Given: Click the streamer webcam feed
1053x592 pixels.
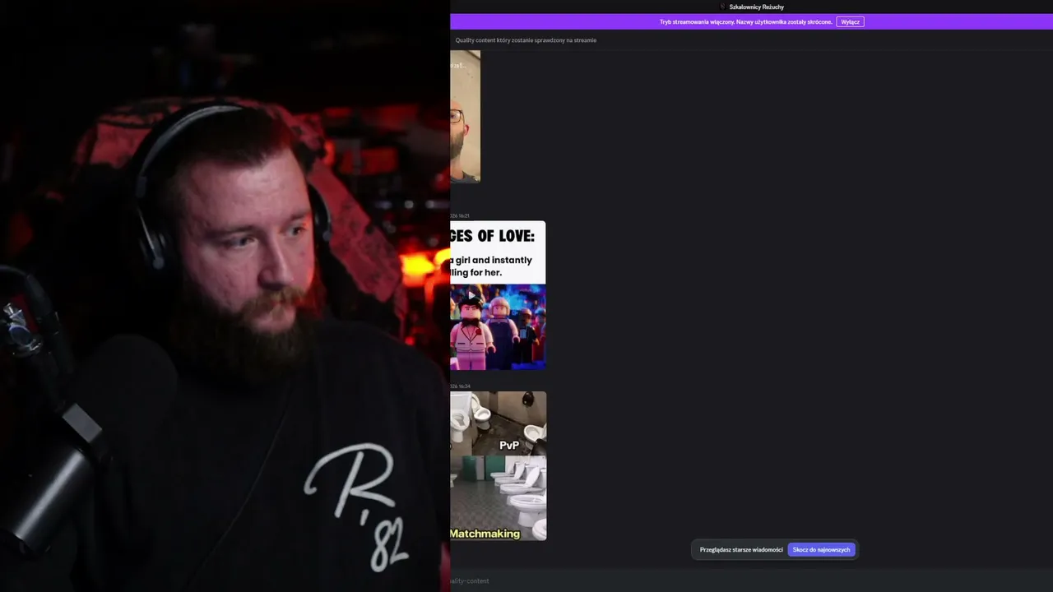Looking at the screenshot, I should [225, 296].
